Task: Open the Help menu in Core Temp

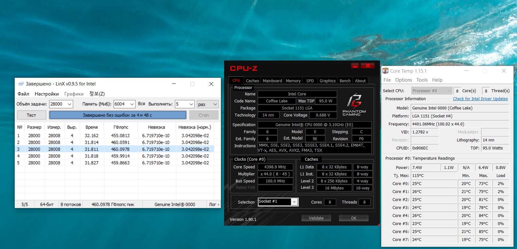Action: coord(437,80)
